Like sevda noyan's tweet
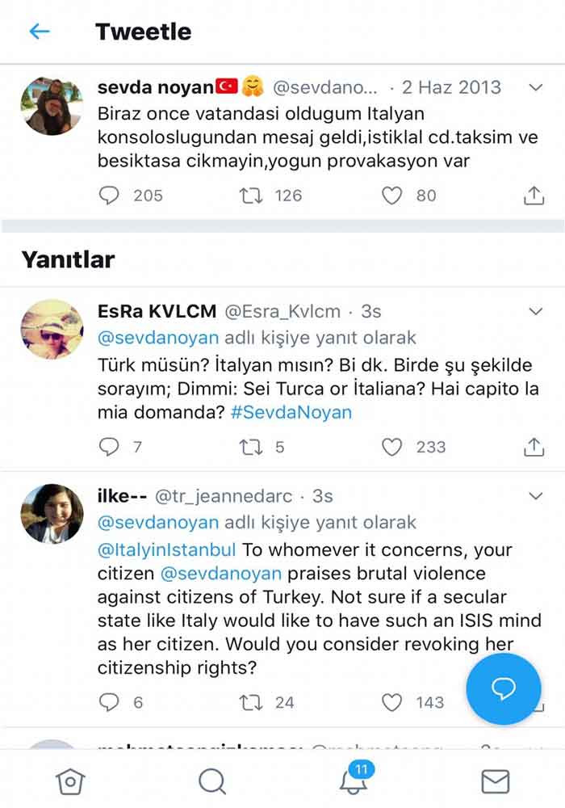 [x=391, y=196]
